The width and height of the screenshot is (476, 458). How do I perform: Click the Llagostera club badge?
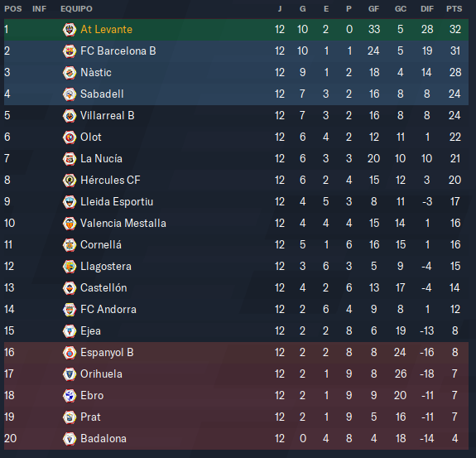[70, 267]
